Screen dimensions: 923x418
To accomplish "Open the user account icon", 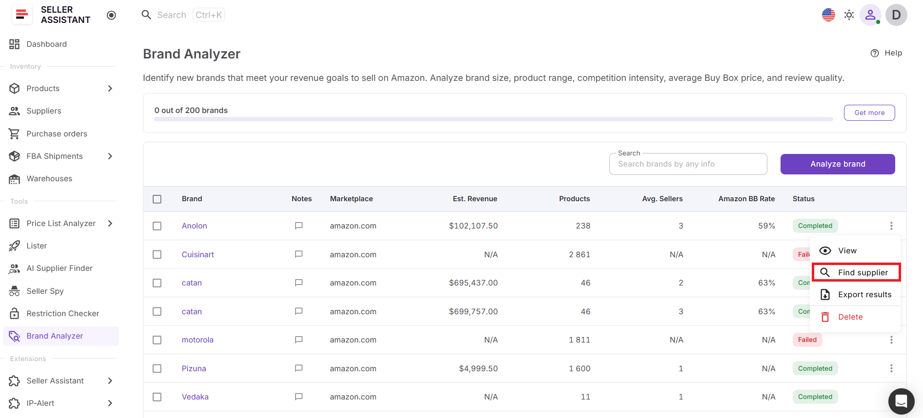I will tap(870, 15).
